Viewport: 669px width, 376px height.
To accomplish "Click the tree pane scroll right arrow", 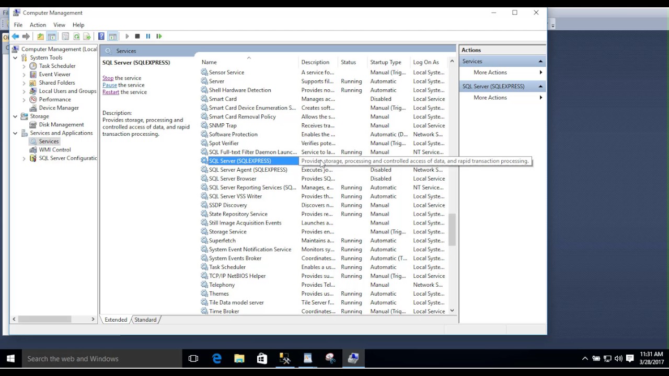I will (x=93, y=319).
